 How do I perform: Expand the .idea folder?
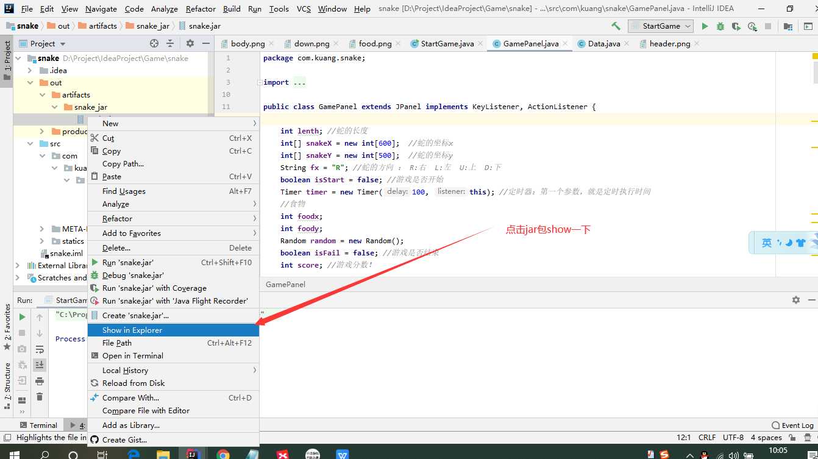click(30, 71)
